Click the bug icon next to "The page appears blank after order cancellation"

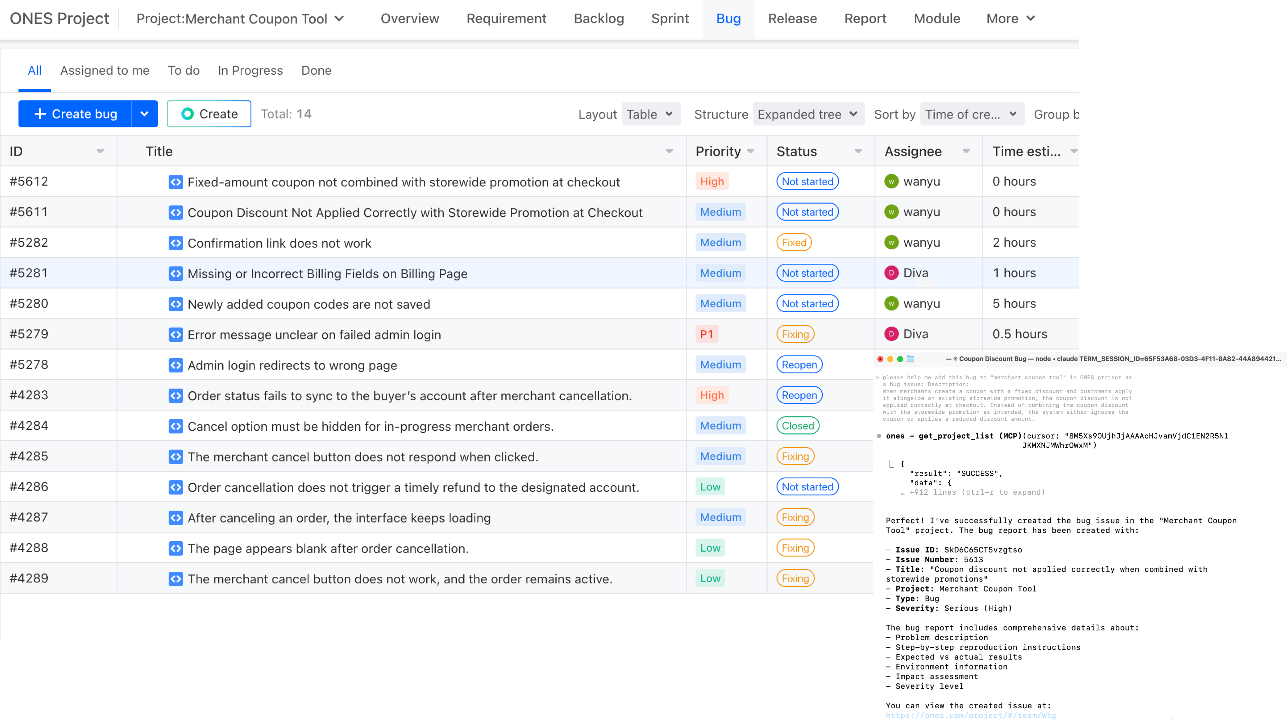pos(175,548)
